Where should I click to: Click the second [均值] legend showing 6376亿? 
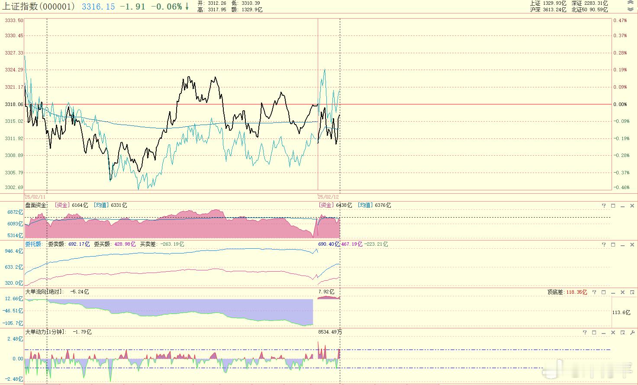pos(374,205)
